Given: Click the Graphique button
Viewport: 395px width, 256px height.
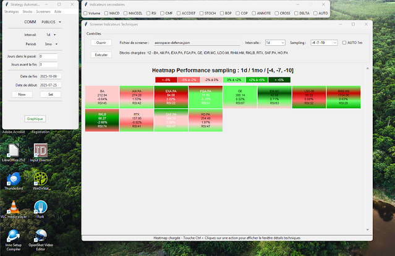Looking at the screenshot, I should click(35, 118).
